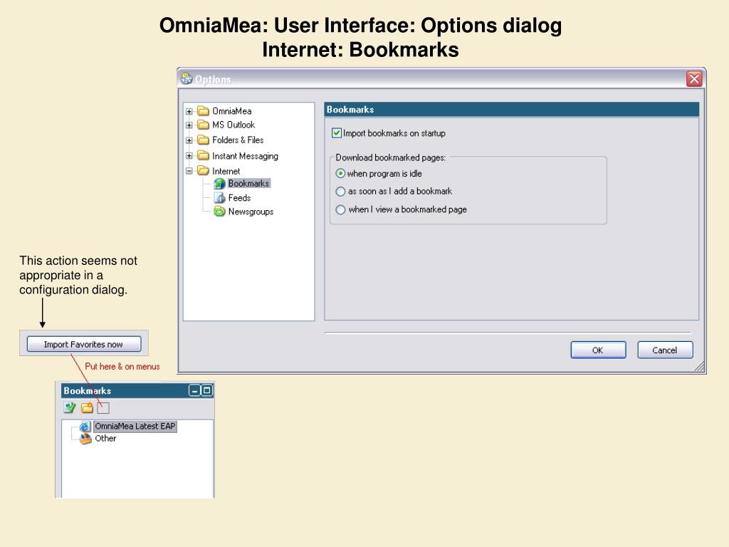The height and width of the screenshot is (547, 729).
Task: Click the Options dialog title bar icon
Action: pyautogui.click(x=187, y=78)
